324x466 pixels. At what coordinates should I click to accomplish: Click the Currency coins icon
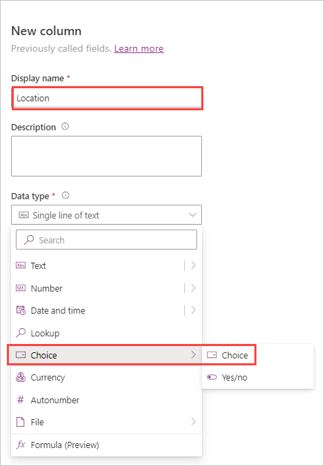click(x=21, y=378)
